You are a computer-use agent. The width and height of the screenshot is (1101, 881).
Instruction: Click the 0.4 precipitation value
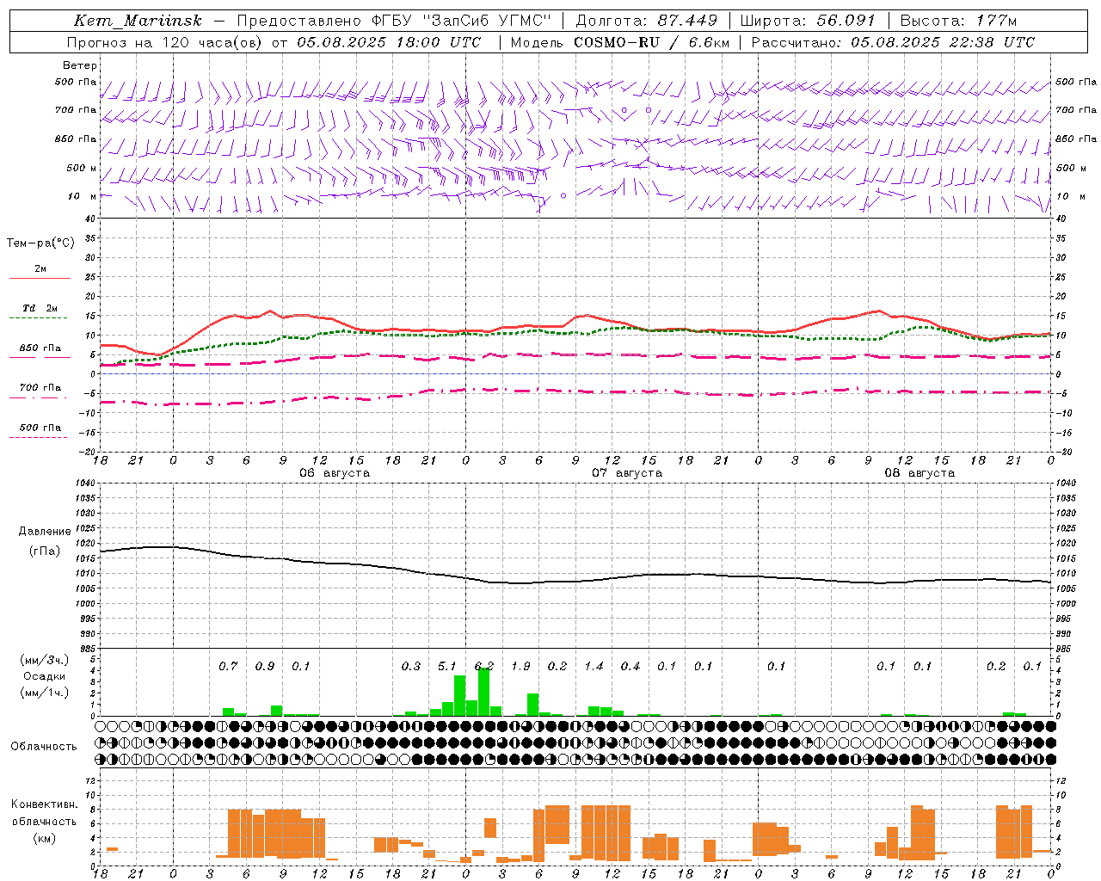pos(630,666)
